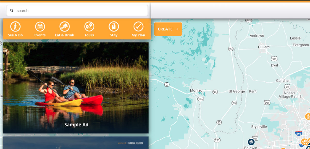The image size is (310, 149).
Task: Click the Sample Ad caption text
Action: pos(76,125)
